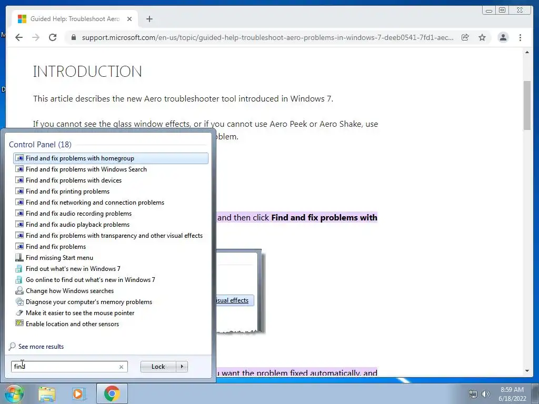Expand the arrow next to Lock button
The width and height of the screenshot is (539, 404).
[182, 367]
